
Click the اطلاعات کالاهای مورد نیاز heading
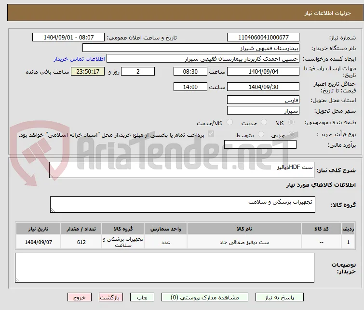(321, 185)
